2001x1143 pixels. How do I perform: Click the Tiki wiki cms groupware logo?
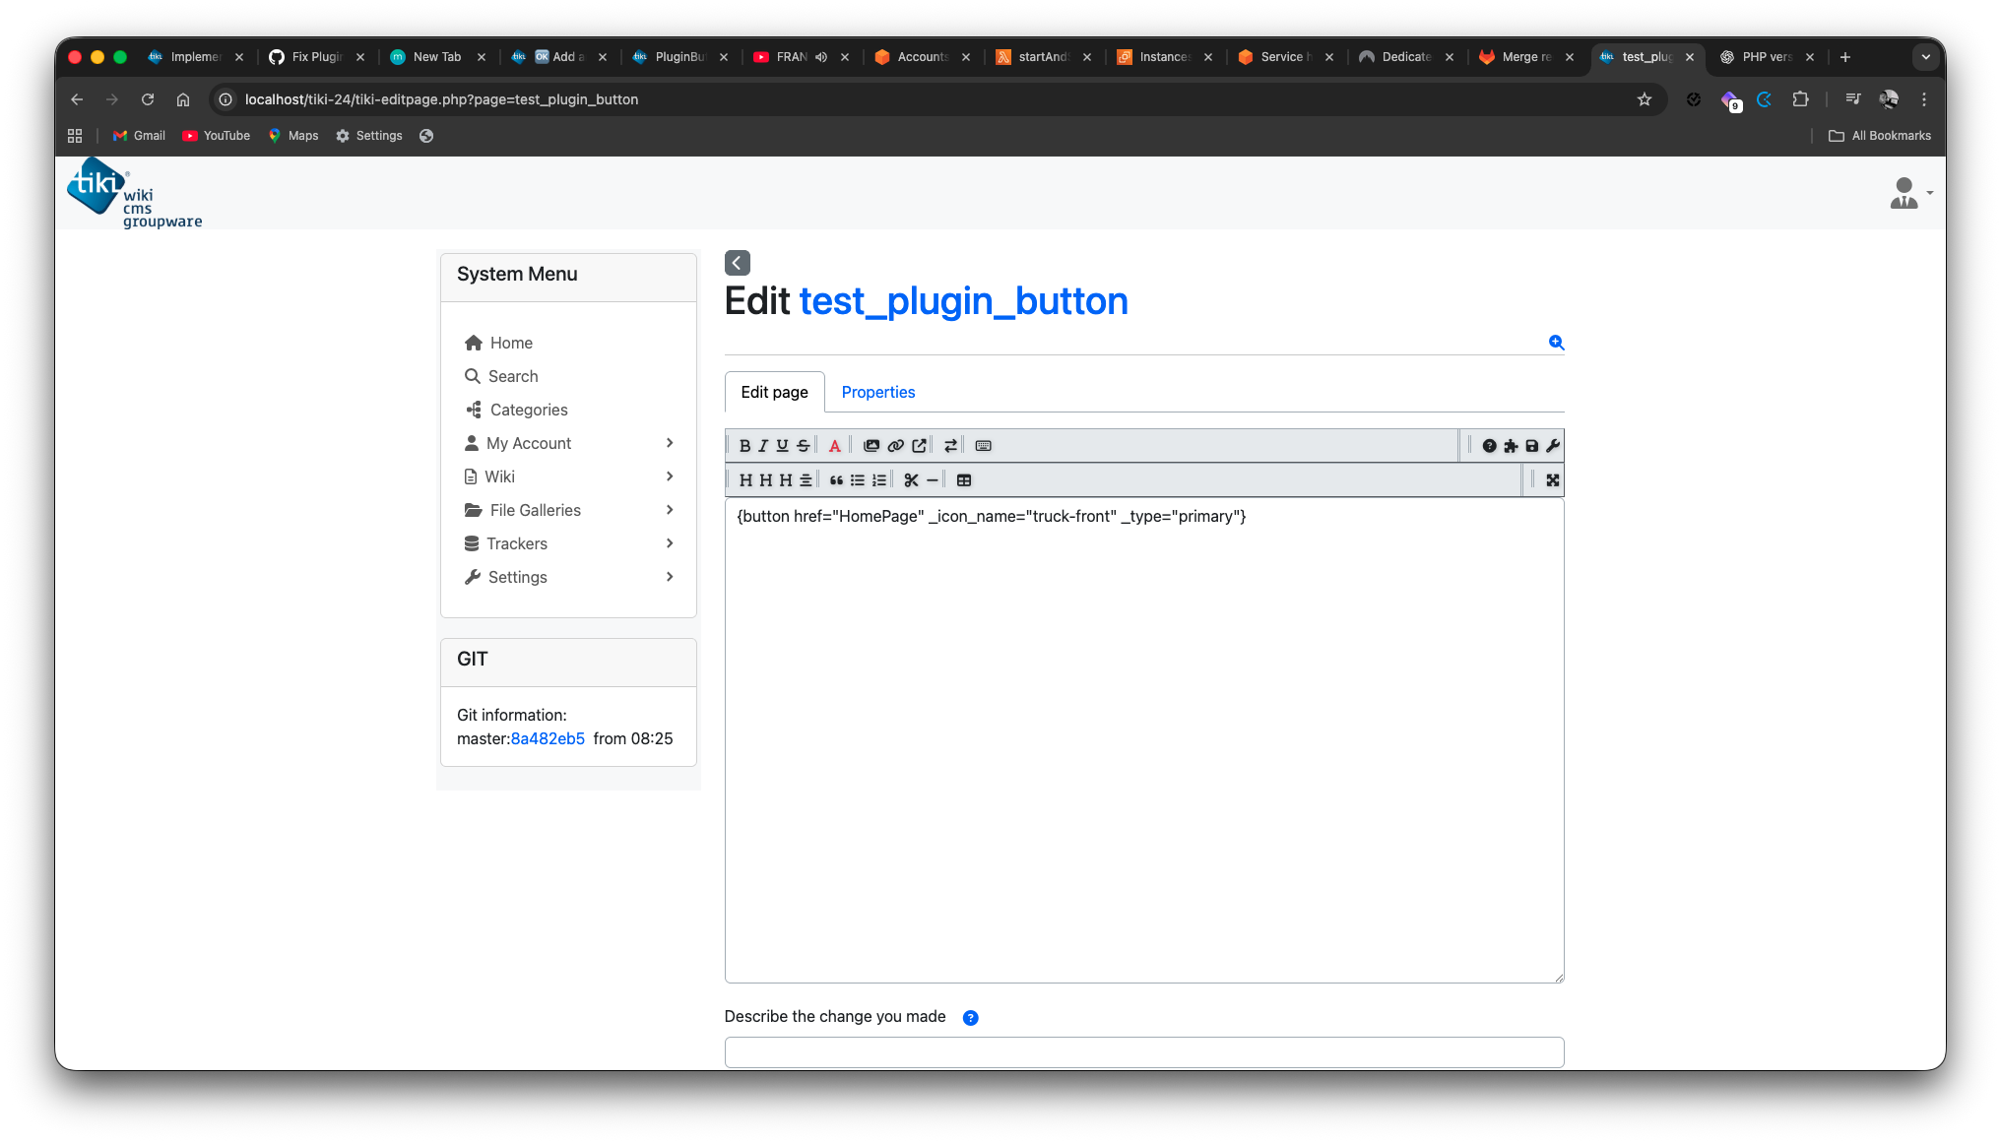point(134,193)
